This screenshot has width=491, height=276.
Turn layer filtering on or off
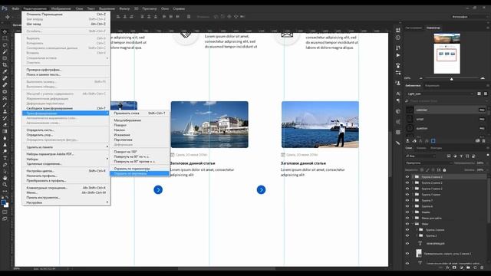pyautogui.click(x=488, y=155)
